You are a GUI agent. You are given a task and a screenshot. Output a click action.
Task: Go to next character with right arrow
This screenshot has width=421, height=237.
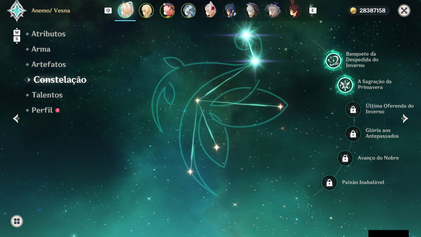[x=404, y=118]
